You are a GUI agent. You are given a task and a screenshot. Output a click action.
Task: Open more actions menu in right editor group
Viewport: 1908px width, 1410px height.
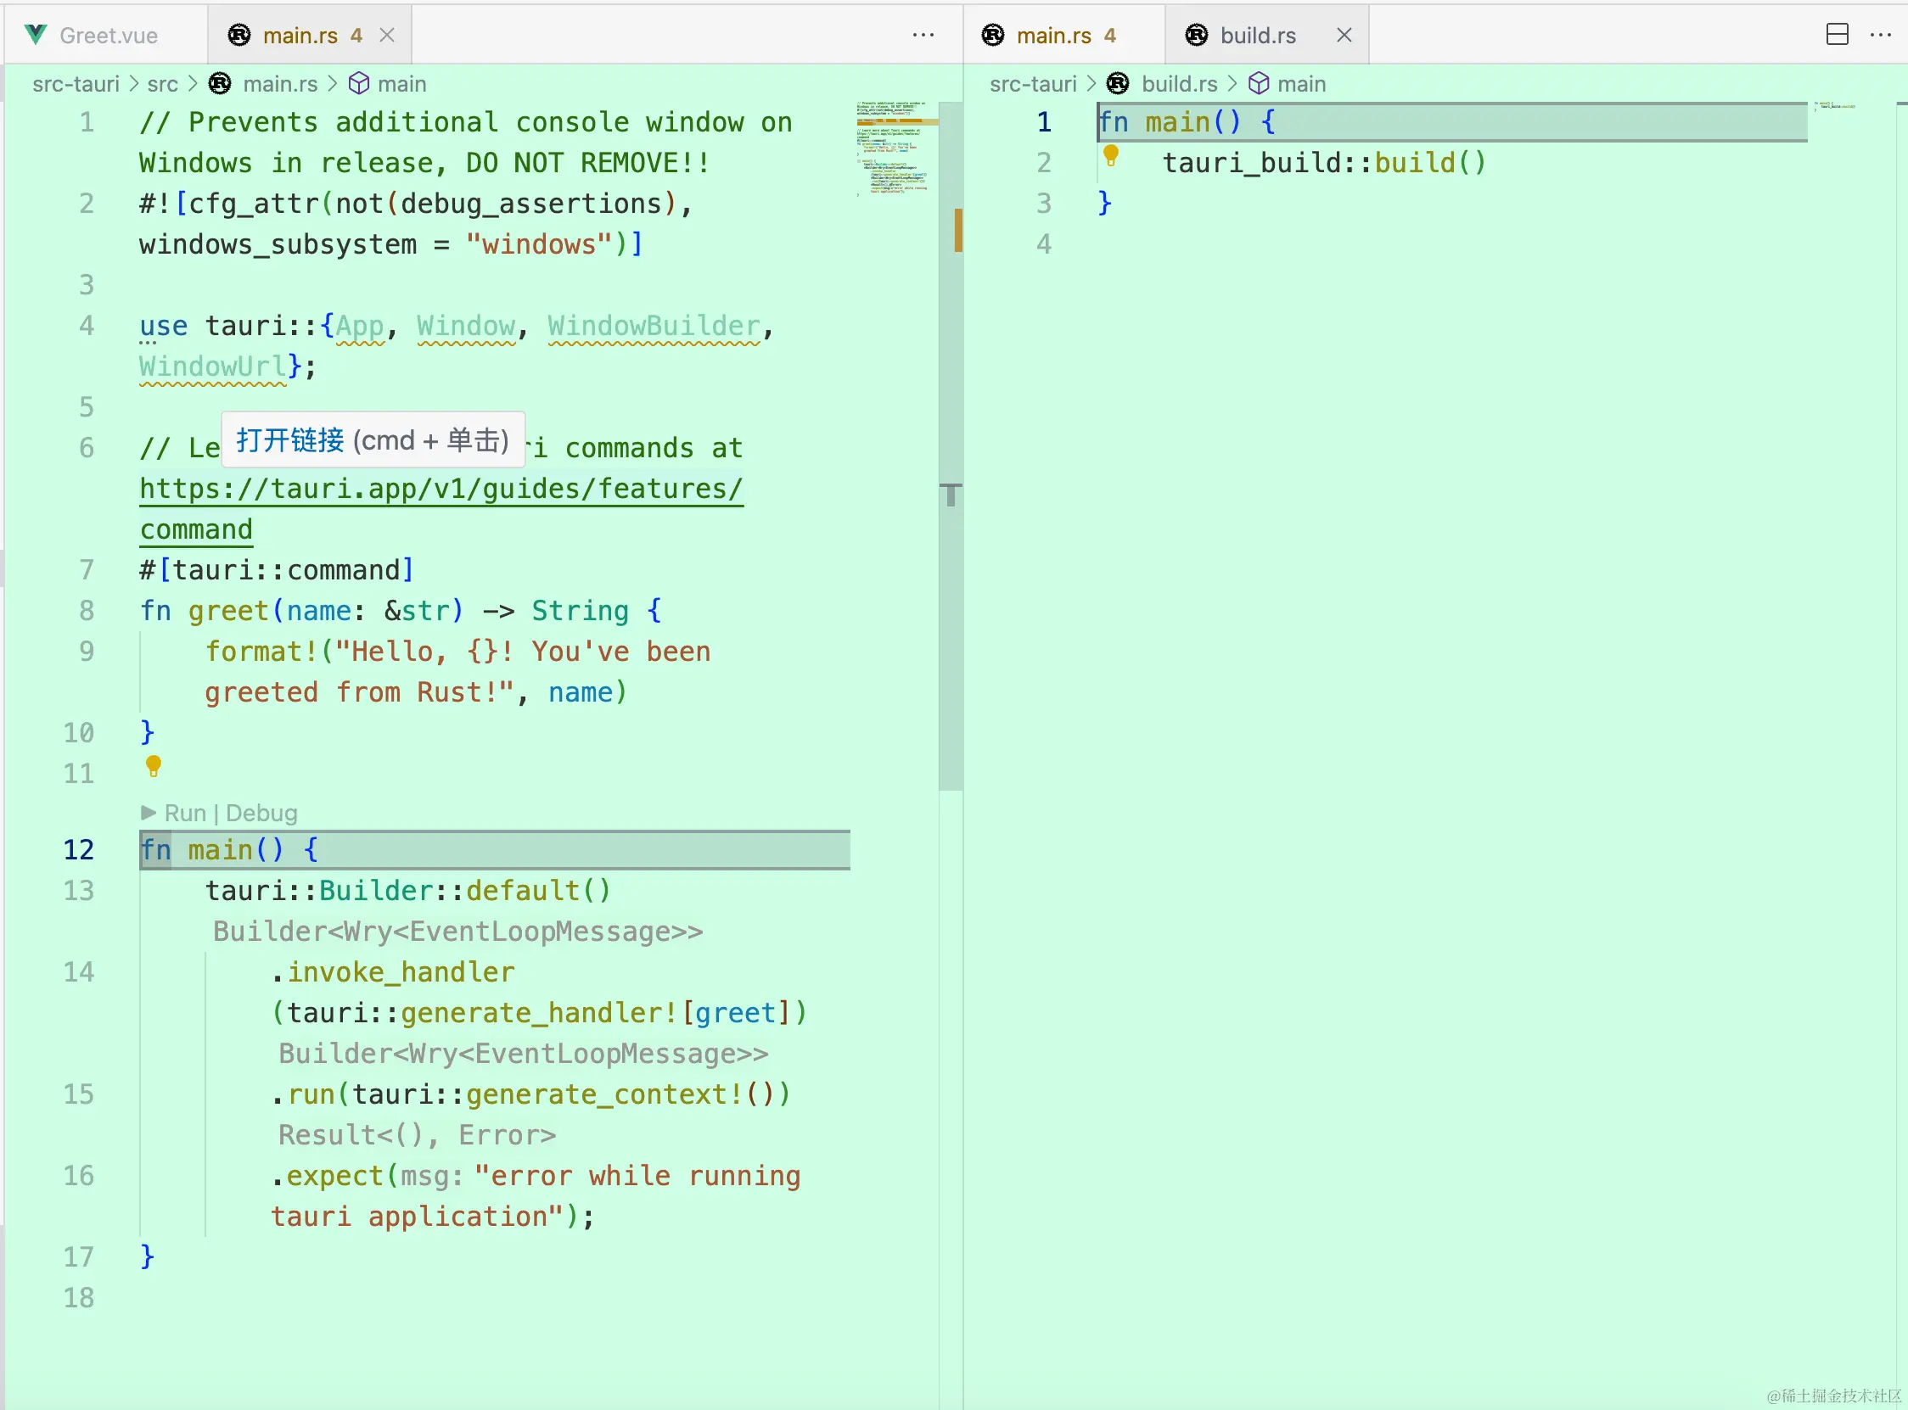click(x=1881, y=35)
